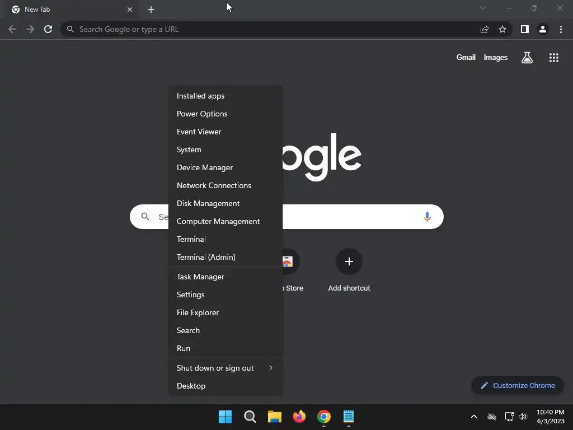Select Search in the context menu
Image resolution: width=573 pixels, height=430 pixels.
(225, 330)
